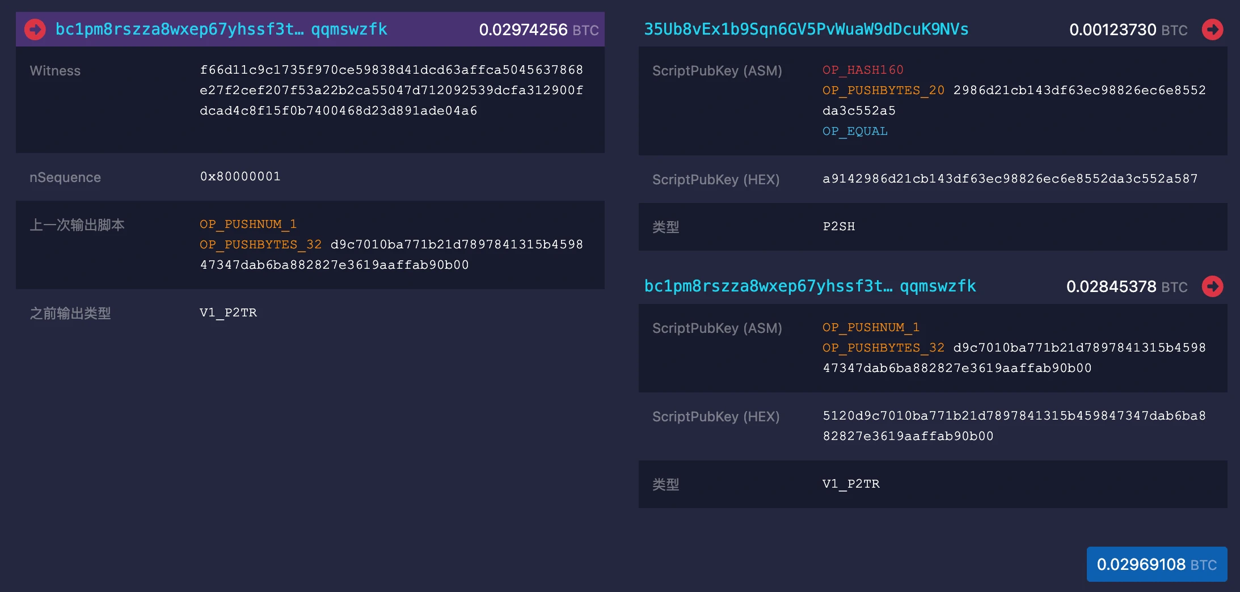Click the Witness hex data
This screenshot has width=1240, height=592.
click(x=391, y=90)
